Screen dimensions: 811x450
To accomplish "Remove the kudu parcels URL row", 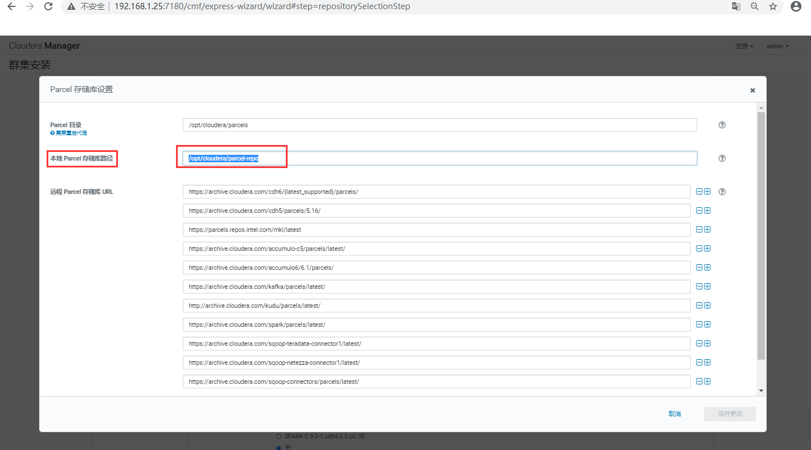I will coord(699,306).
